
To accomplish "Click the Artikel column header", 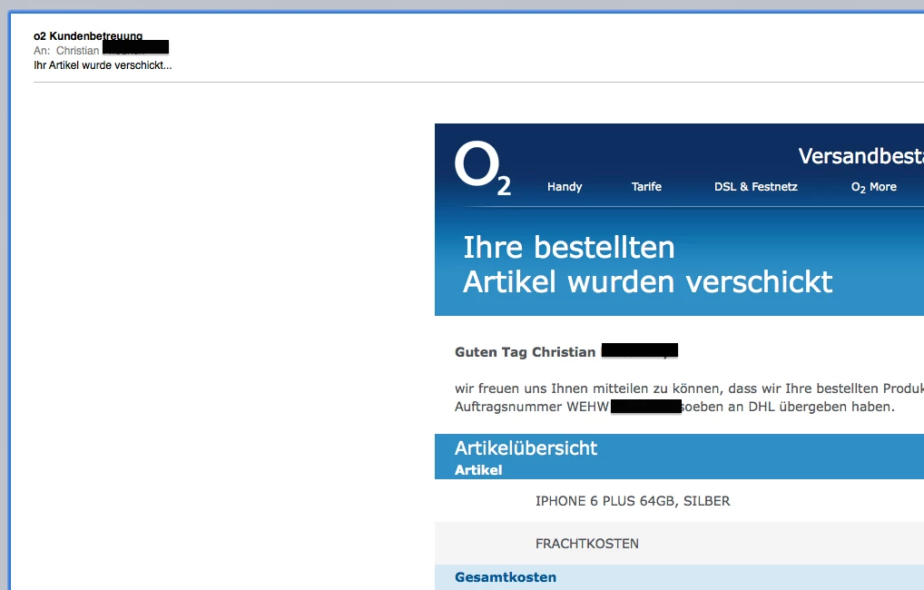I will [x=478, y=470].
